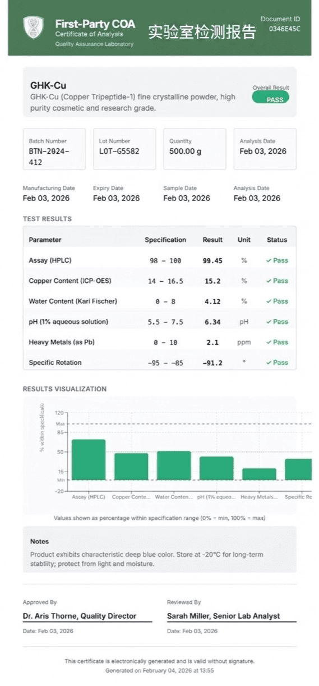Click the Assay (HPLC) bar in chart
The image size is (319, 686).
click(89, 460)
